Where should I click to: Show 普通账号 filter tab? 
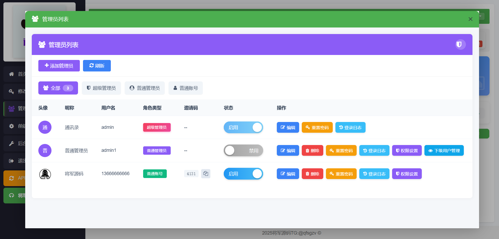click(x=185, y=88)
